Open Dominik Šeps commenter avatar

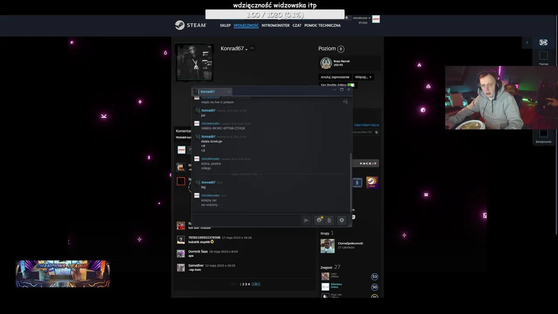(x=180, y=253)
